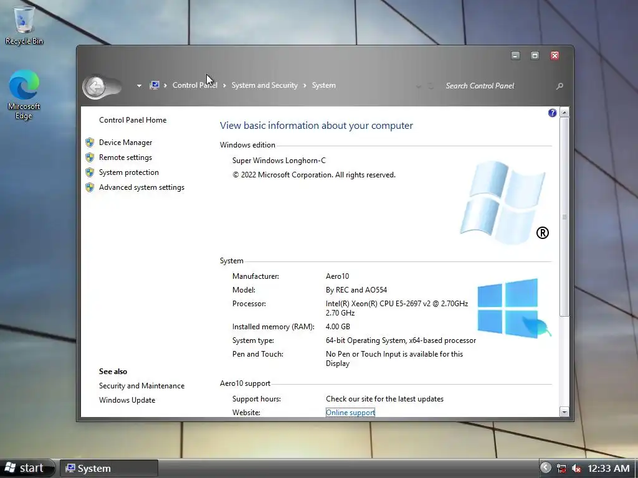
Task: Open the start menu button
Action: point(27,468)
